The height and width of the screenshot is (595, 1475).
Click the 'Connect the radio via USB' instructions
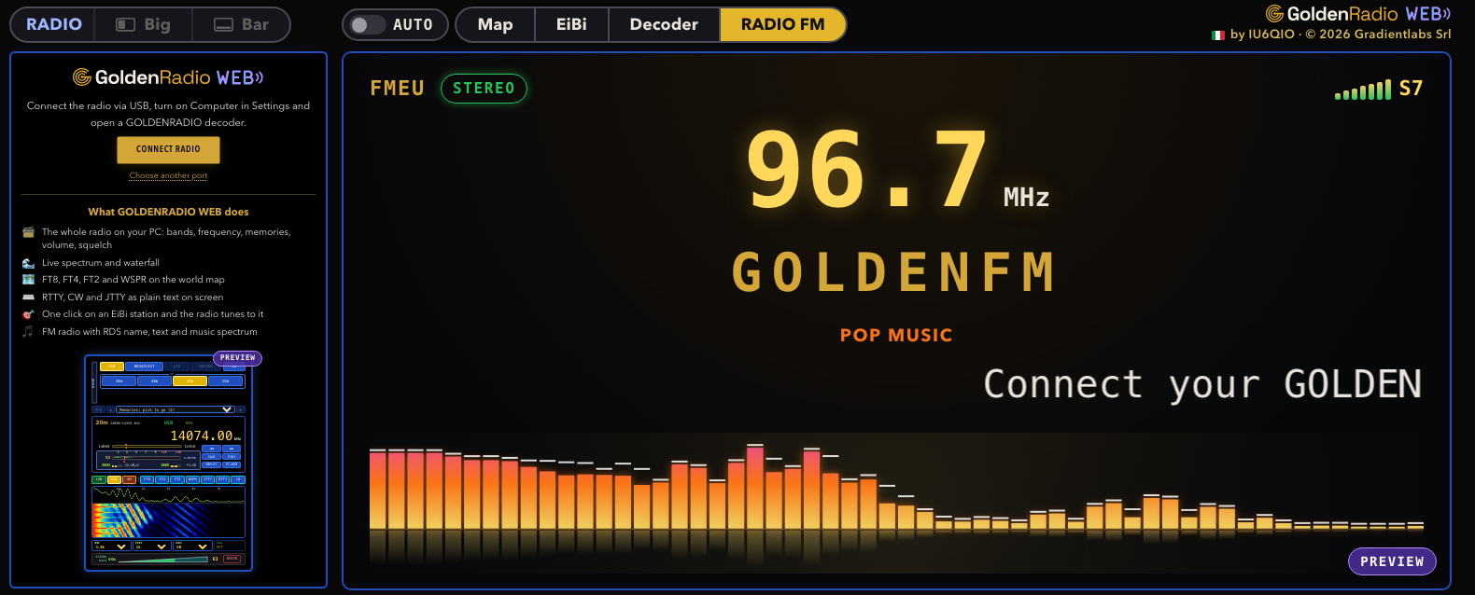point(168,114)
